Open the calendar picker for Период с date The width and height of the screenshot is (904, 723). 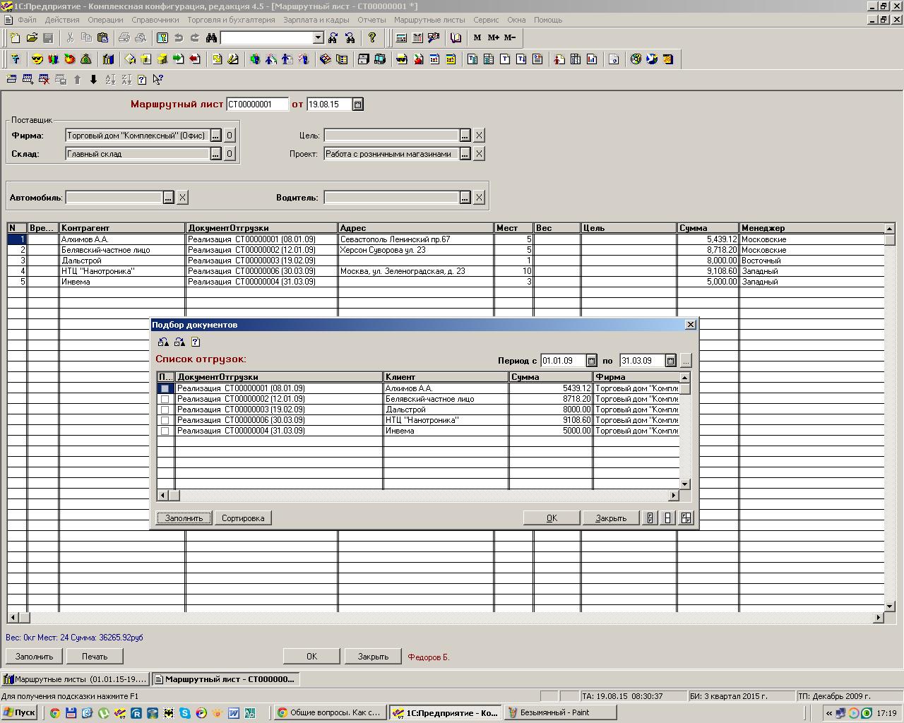pyautogui.click(x=592, y=361)
